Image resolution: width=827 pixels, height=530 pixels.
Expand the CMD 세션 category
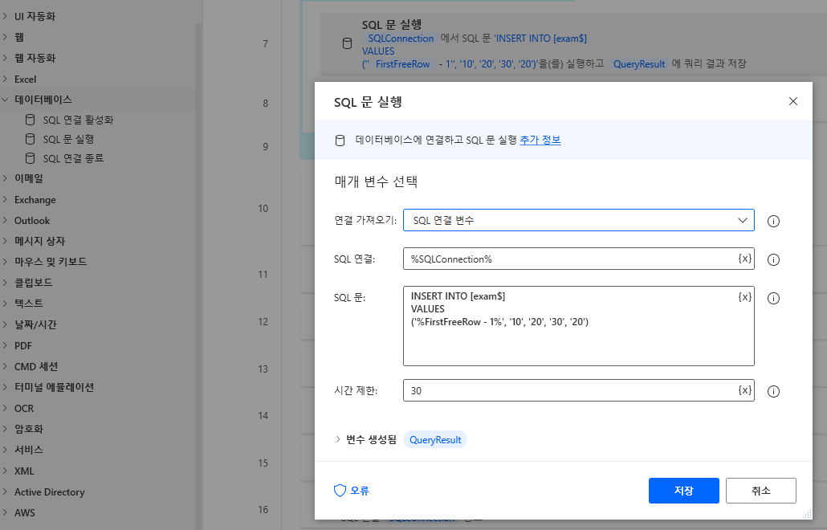click(x=6, y=366)
